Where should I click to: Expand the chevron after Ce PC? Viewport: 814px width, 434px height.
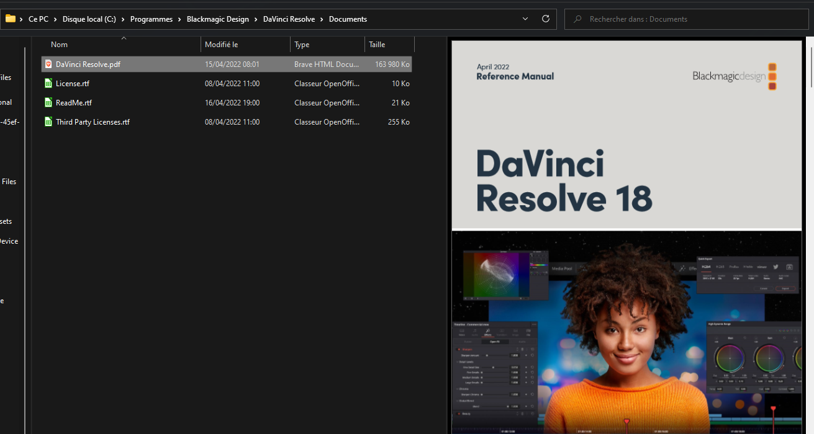coord(55,19)
